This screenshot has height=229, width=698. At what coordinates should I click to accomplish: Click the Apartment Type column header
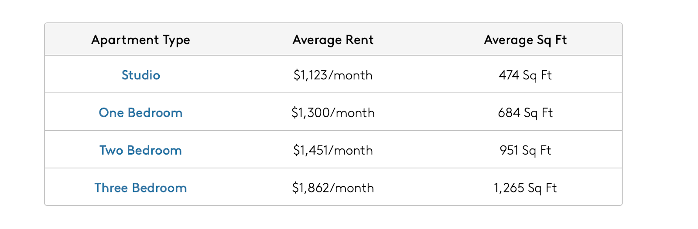click(140, 40)
